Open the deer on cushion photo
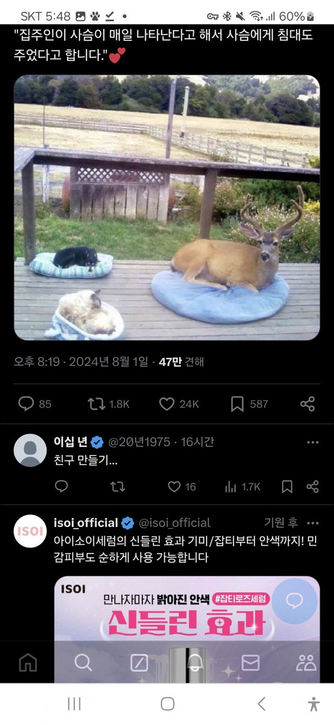The image size is (334, 725). 166,208
